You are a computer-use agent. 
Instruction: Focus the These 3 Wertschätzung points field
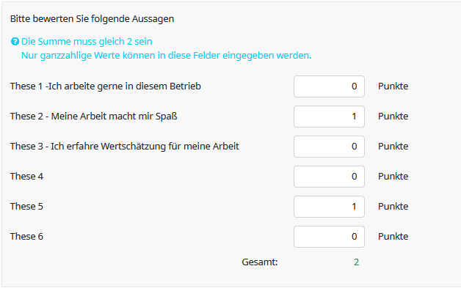point(329,147)
